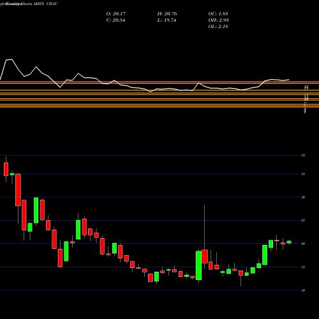Image resolution: width=319 pixels, height=319 pixels.
Task: Click the tall green candle rising from 12 to 18
Action: 198,265
